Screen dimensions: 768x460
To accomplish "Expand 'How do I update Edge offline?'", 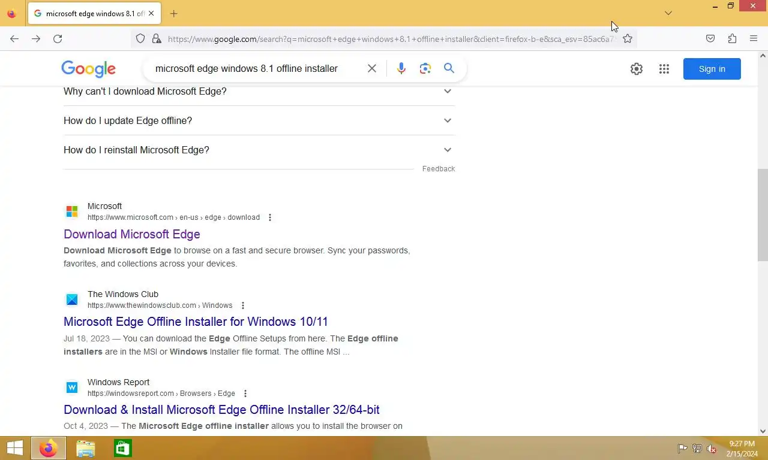I will click(x=259, y=120).
